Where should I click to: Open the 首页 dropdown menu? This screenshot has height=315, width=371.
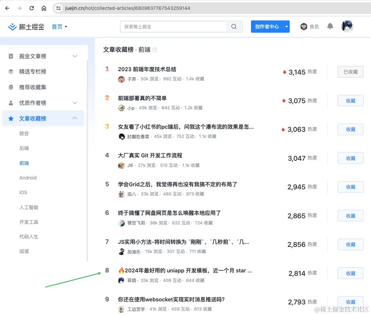click(60, 27)
